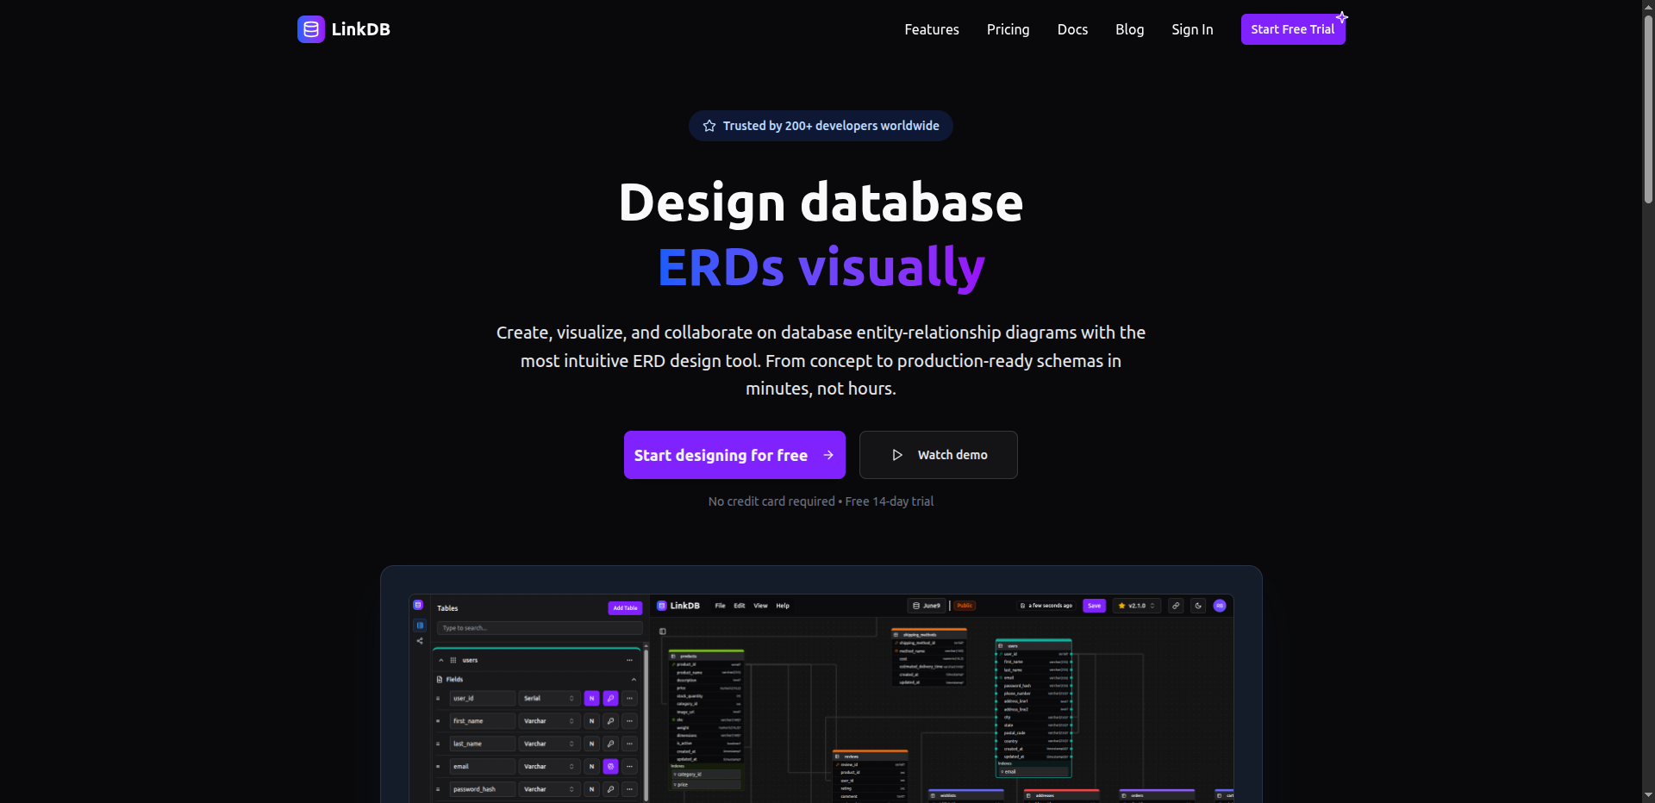Viewport: 1655px width, 803px height.
Task: Open more options for the email field
Action: pos(630,766)
